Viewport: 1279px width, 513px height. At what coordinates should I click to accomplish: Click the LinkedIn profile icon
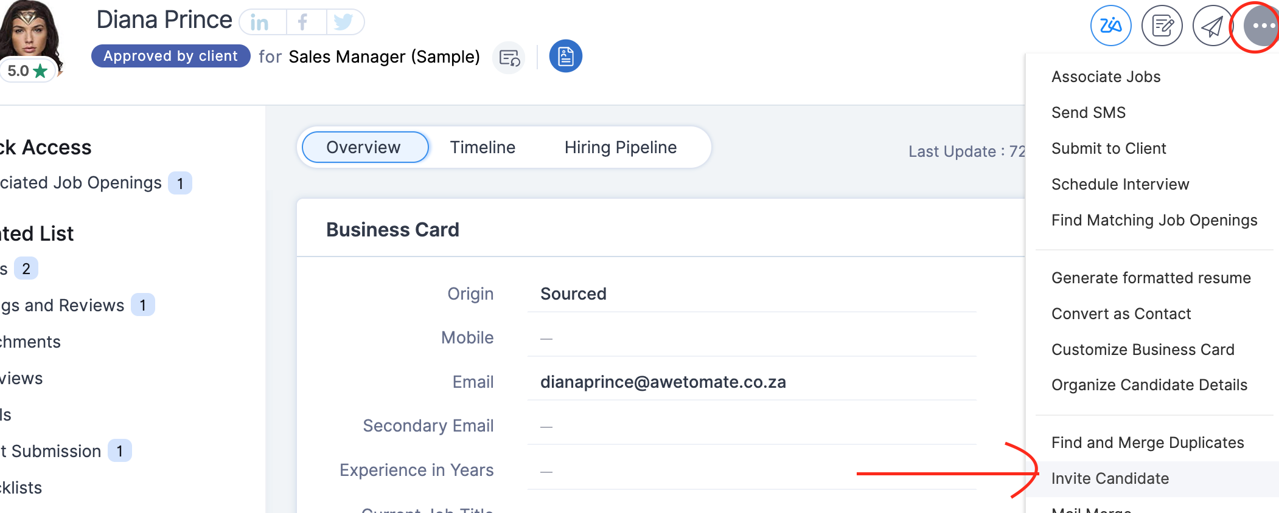(260, 22)
